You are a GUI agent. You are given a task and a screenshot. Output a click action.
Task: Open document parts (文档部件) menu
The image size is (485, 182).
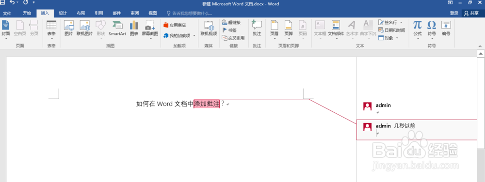[x=336, y=30]
